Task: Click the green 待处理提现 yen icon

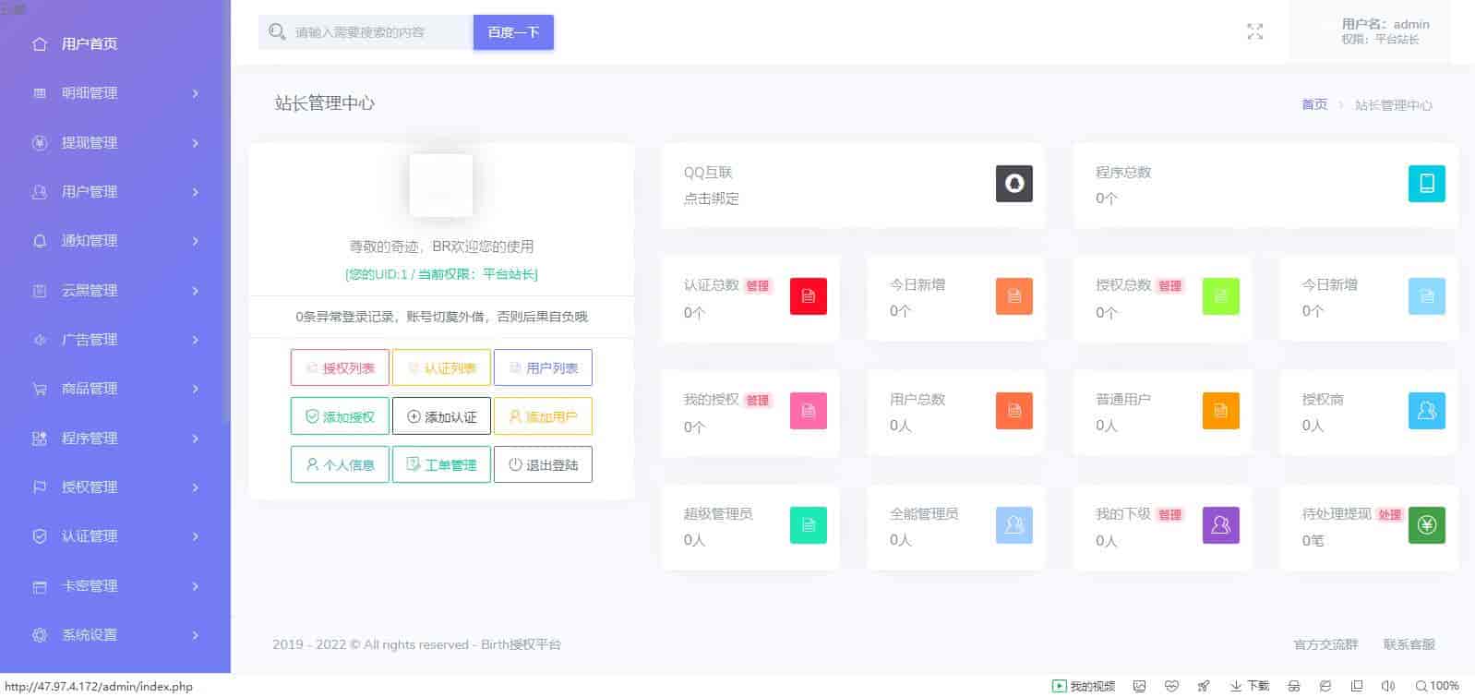Action: (1426, 525)
